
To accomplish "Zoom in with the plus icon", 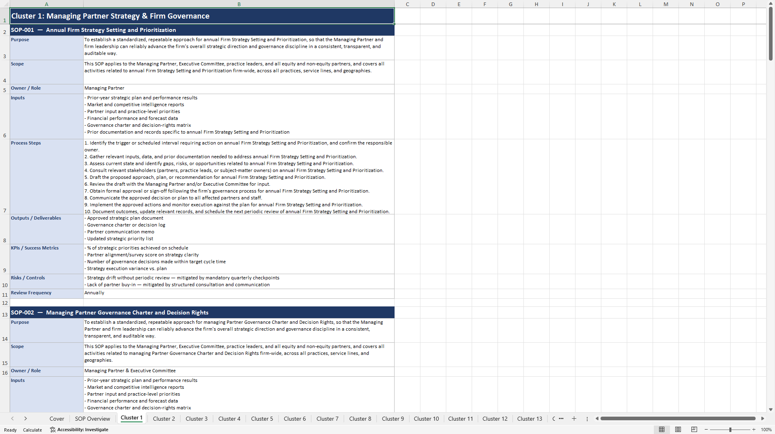I will (x=754, y=430).
